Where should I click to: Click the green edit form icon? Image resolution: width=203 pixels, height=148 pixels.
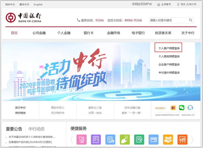(x=139, y=139)
